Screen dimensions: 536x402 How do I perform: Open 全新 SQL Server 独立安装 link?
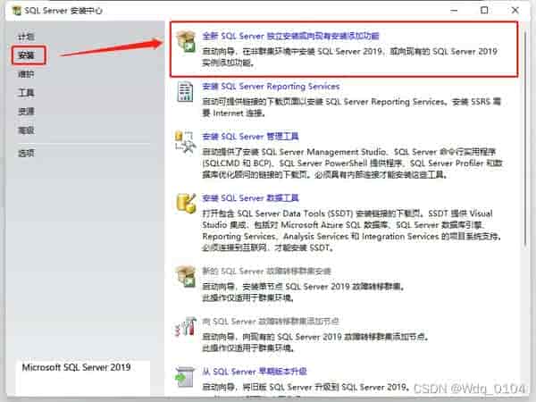click(291, 37)
